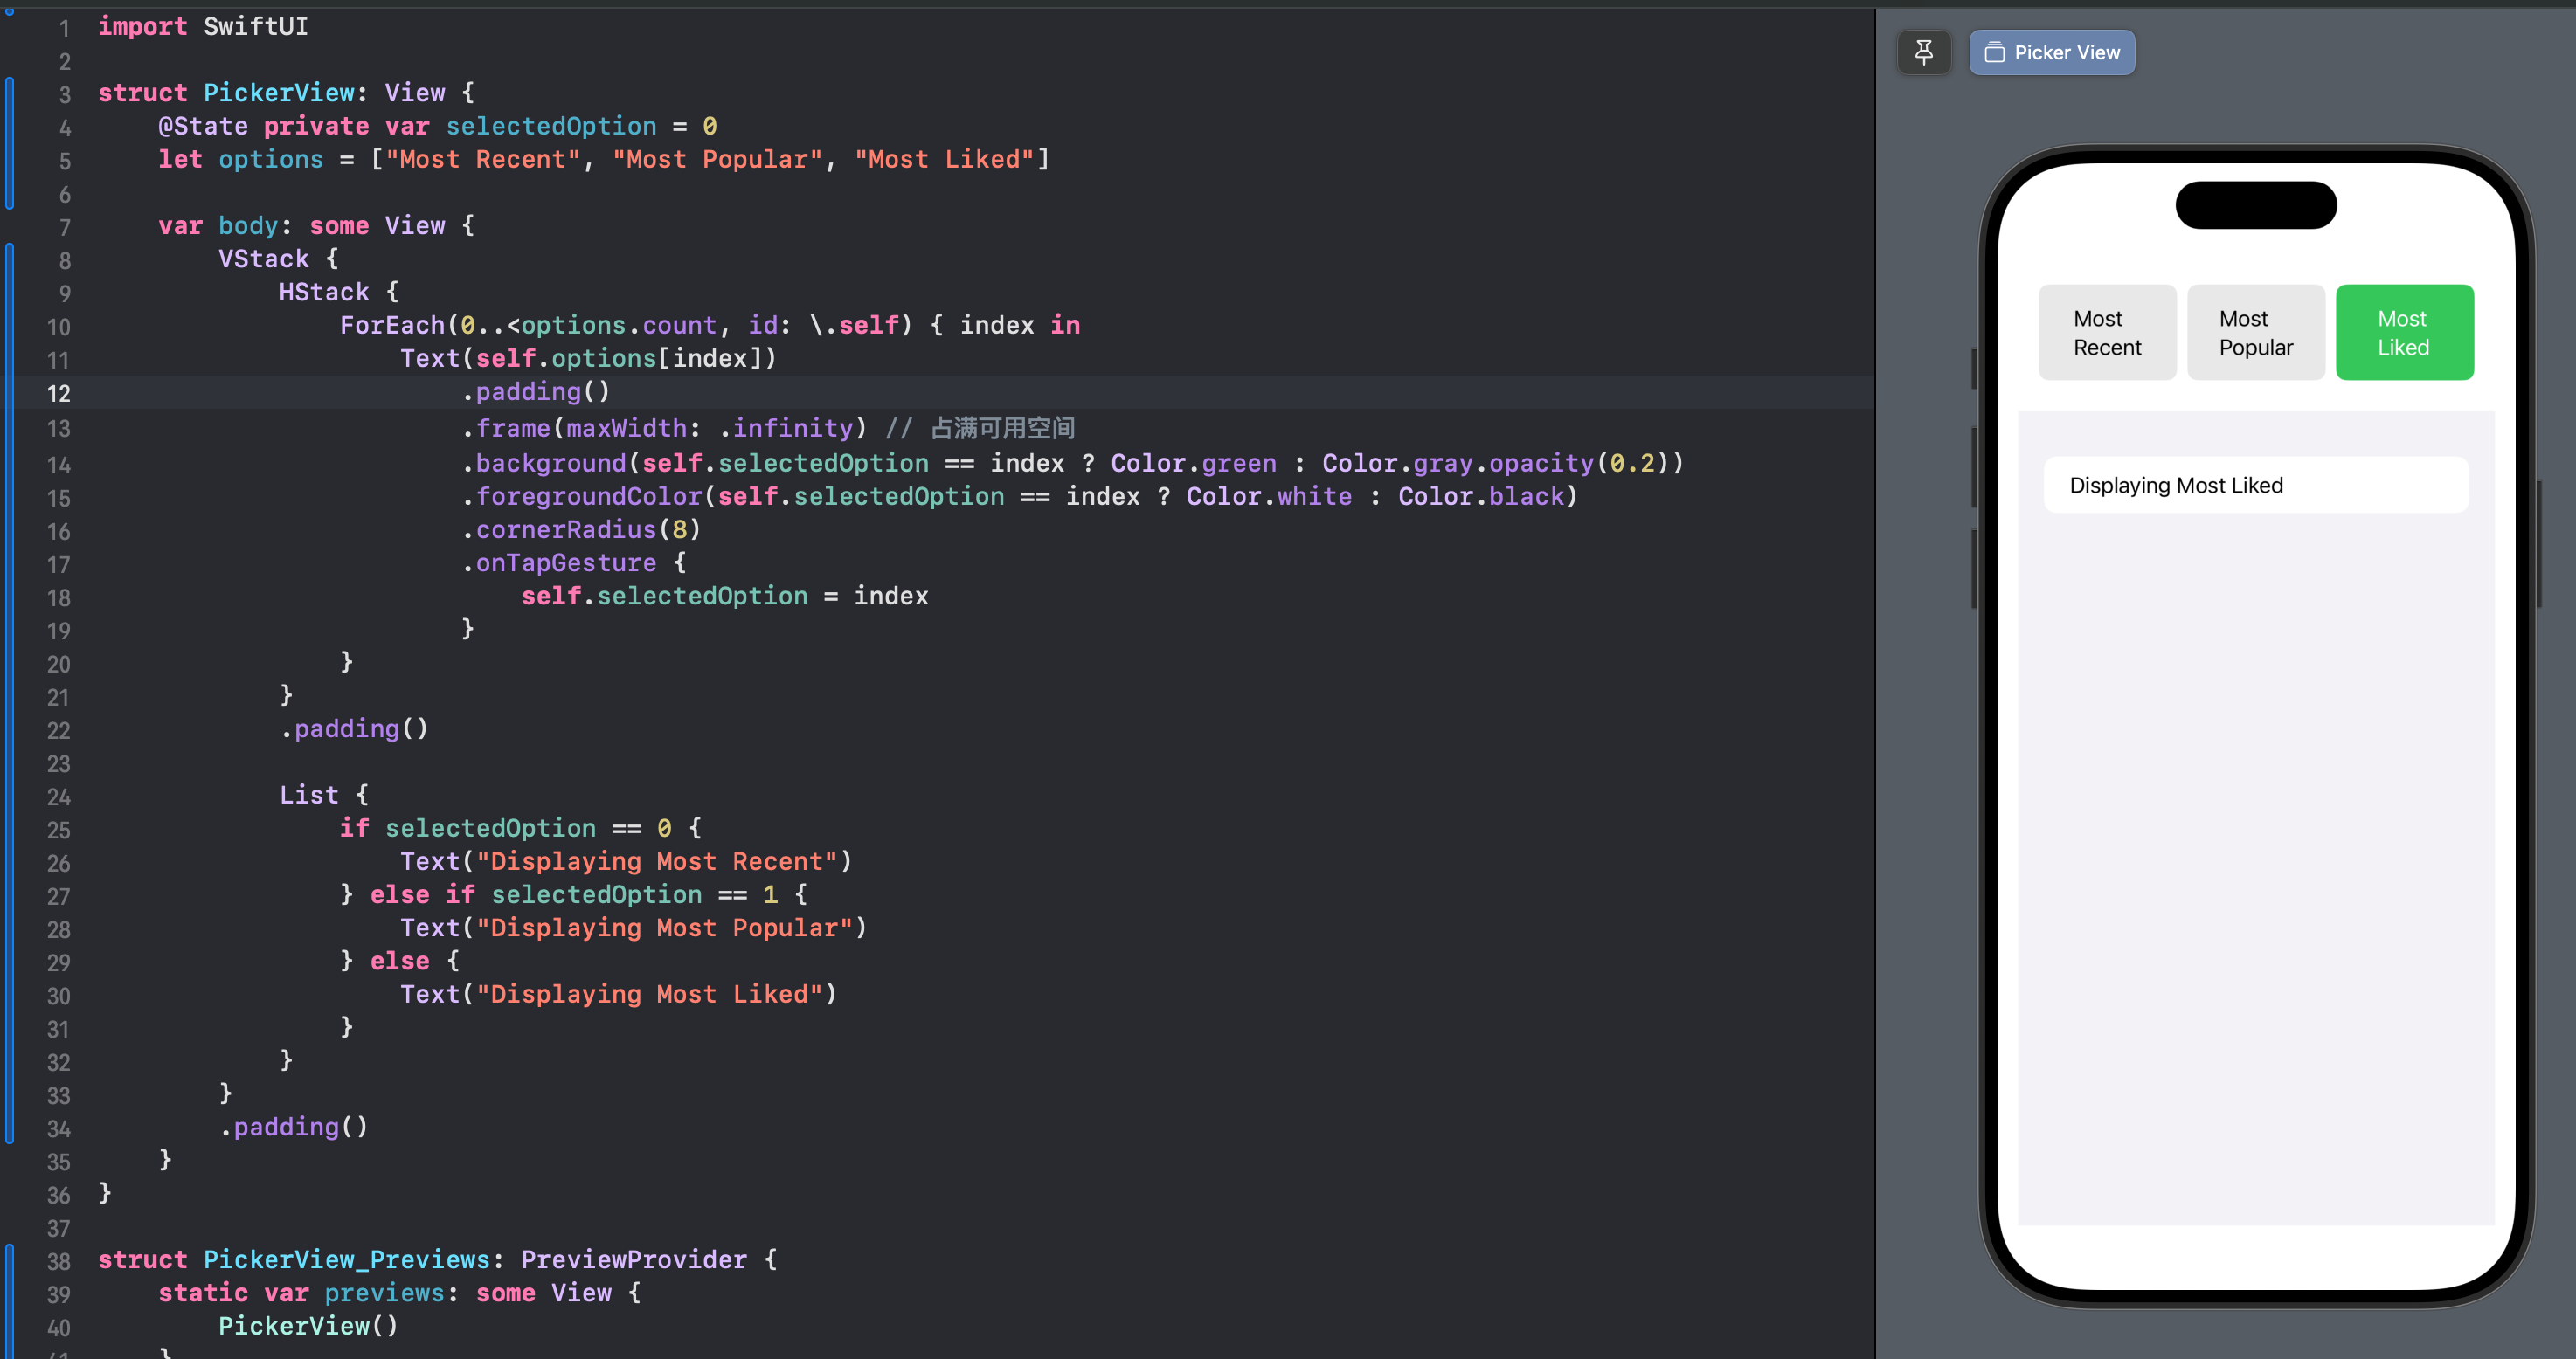Click line number 1 in the gutter
The image size is (2576, 1359).
pyautogui.click(x=64, y=28)
